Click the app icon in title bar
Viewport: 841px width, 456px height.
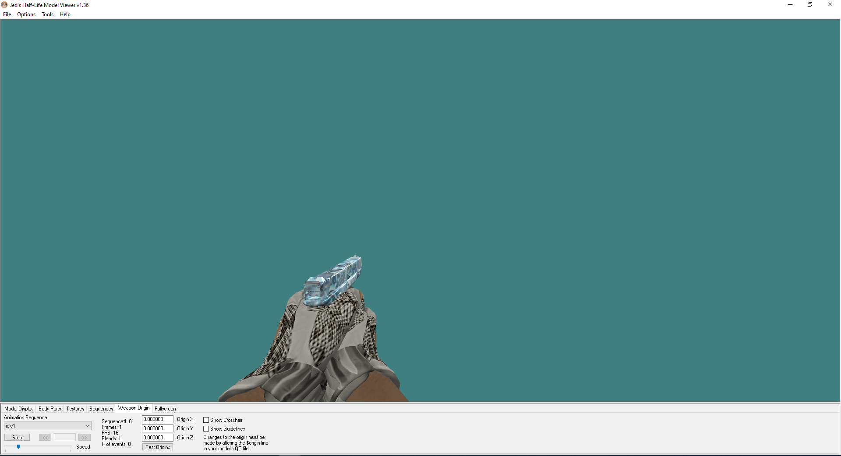[4, 5]
